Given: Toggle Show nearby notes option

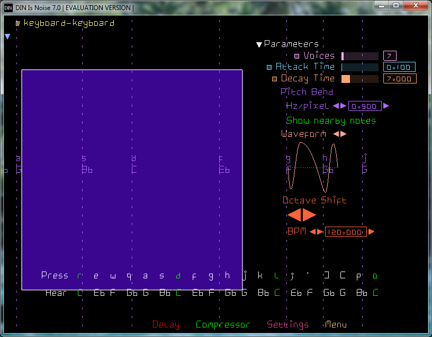Looking at the screenshot, I should pyautogui.click(x=331, y=120).
